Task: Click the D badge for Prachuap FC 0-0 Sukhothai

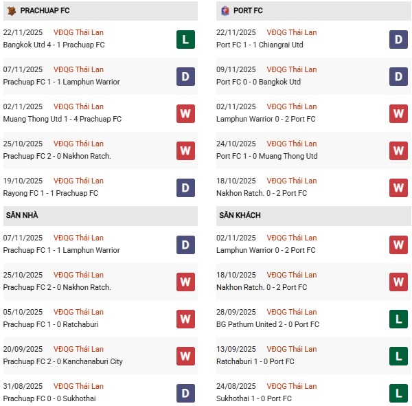Action: pyautogui.click(x=185, y=393)
